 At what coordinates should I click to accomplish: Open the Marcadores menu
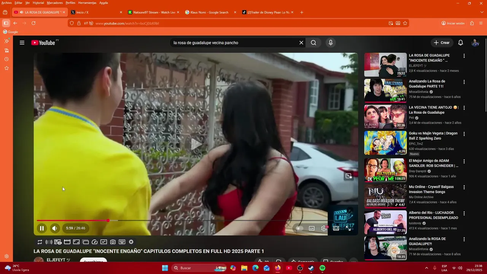click(x=55, y=3)
